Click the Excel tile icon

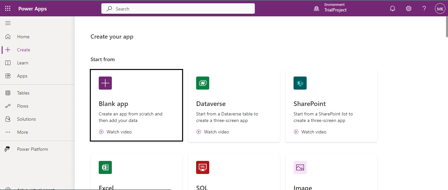point(105,167)
